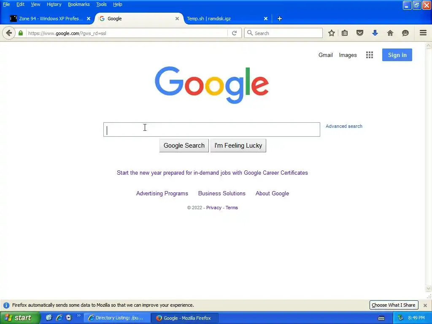Dismiss the Firefox data notification bar
Viewport: 432px width, 324px height.
pos(425,305)
